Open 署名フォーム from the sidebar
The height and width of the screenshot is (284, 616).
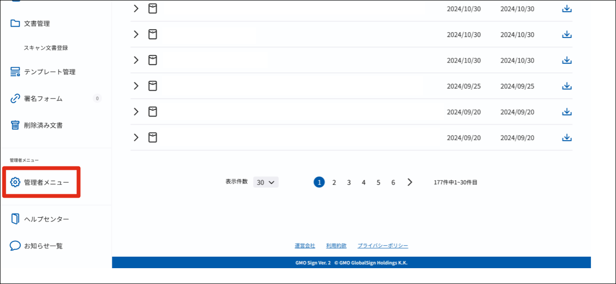coord(14,98)
